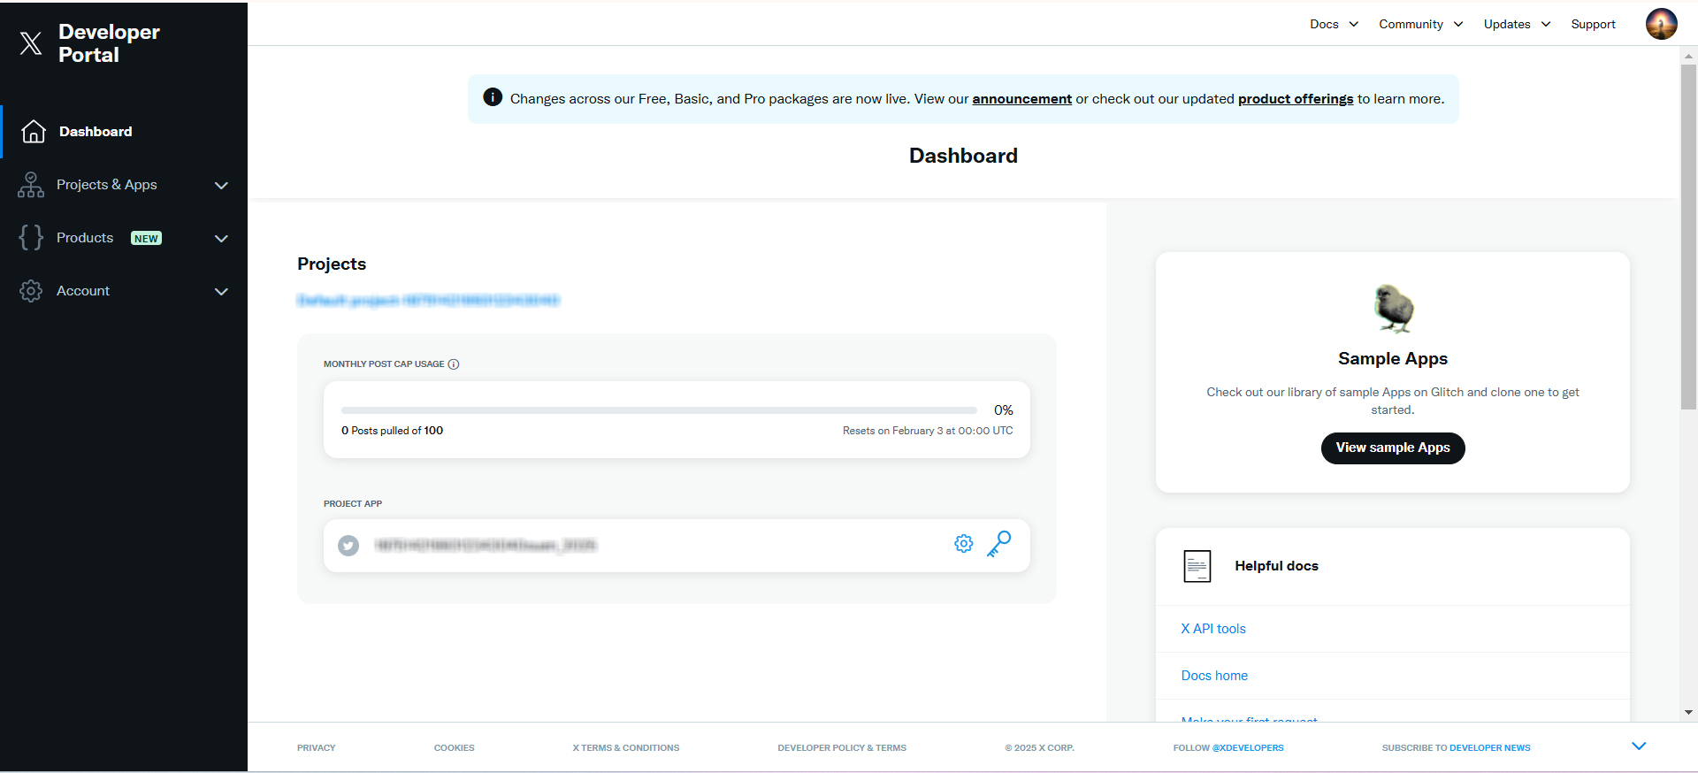Image resolution: width=1698 pixels, height=773 pixels.
Task: Follow @XDEVELOPERS footer link
Action: [1247, 748]
